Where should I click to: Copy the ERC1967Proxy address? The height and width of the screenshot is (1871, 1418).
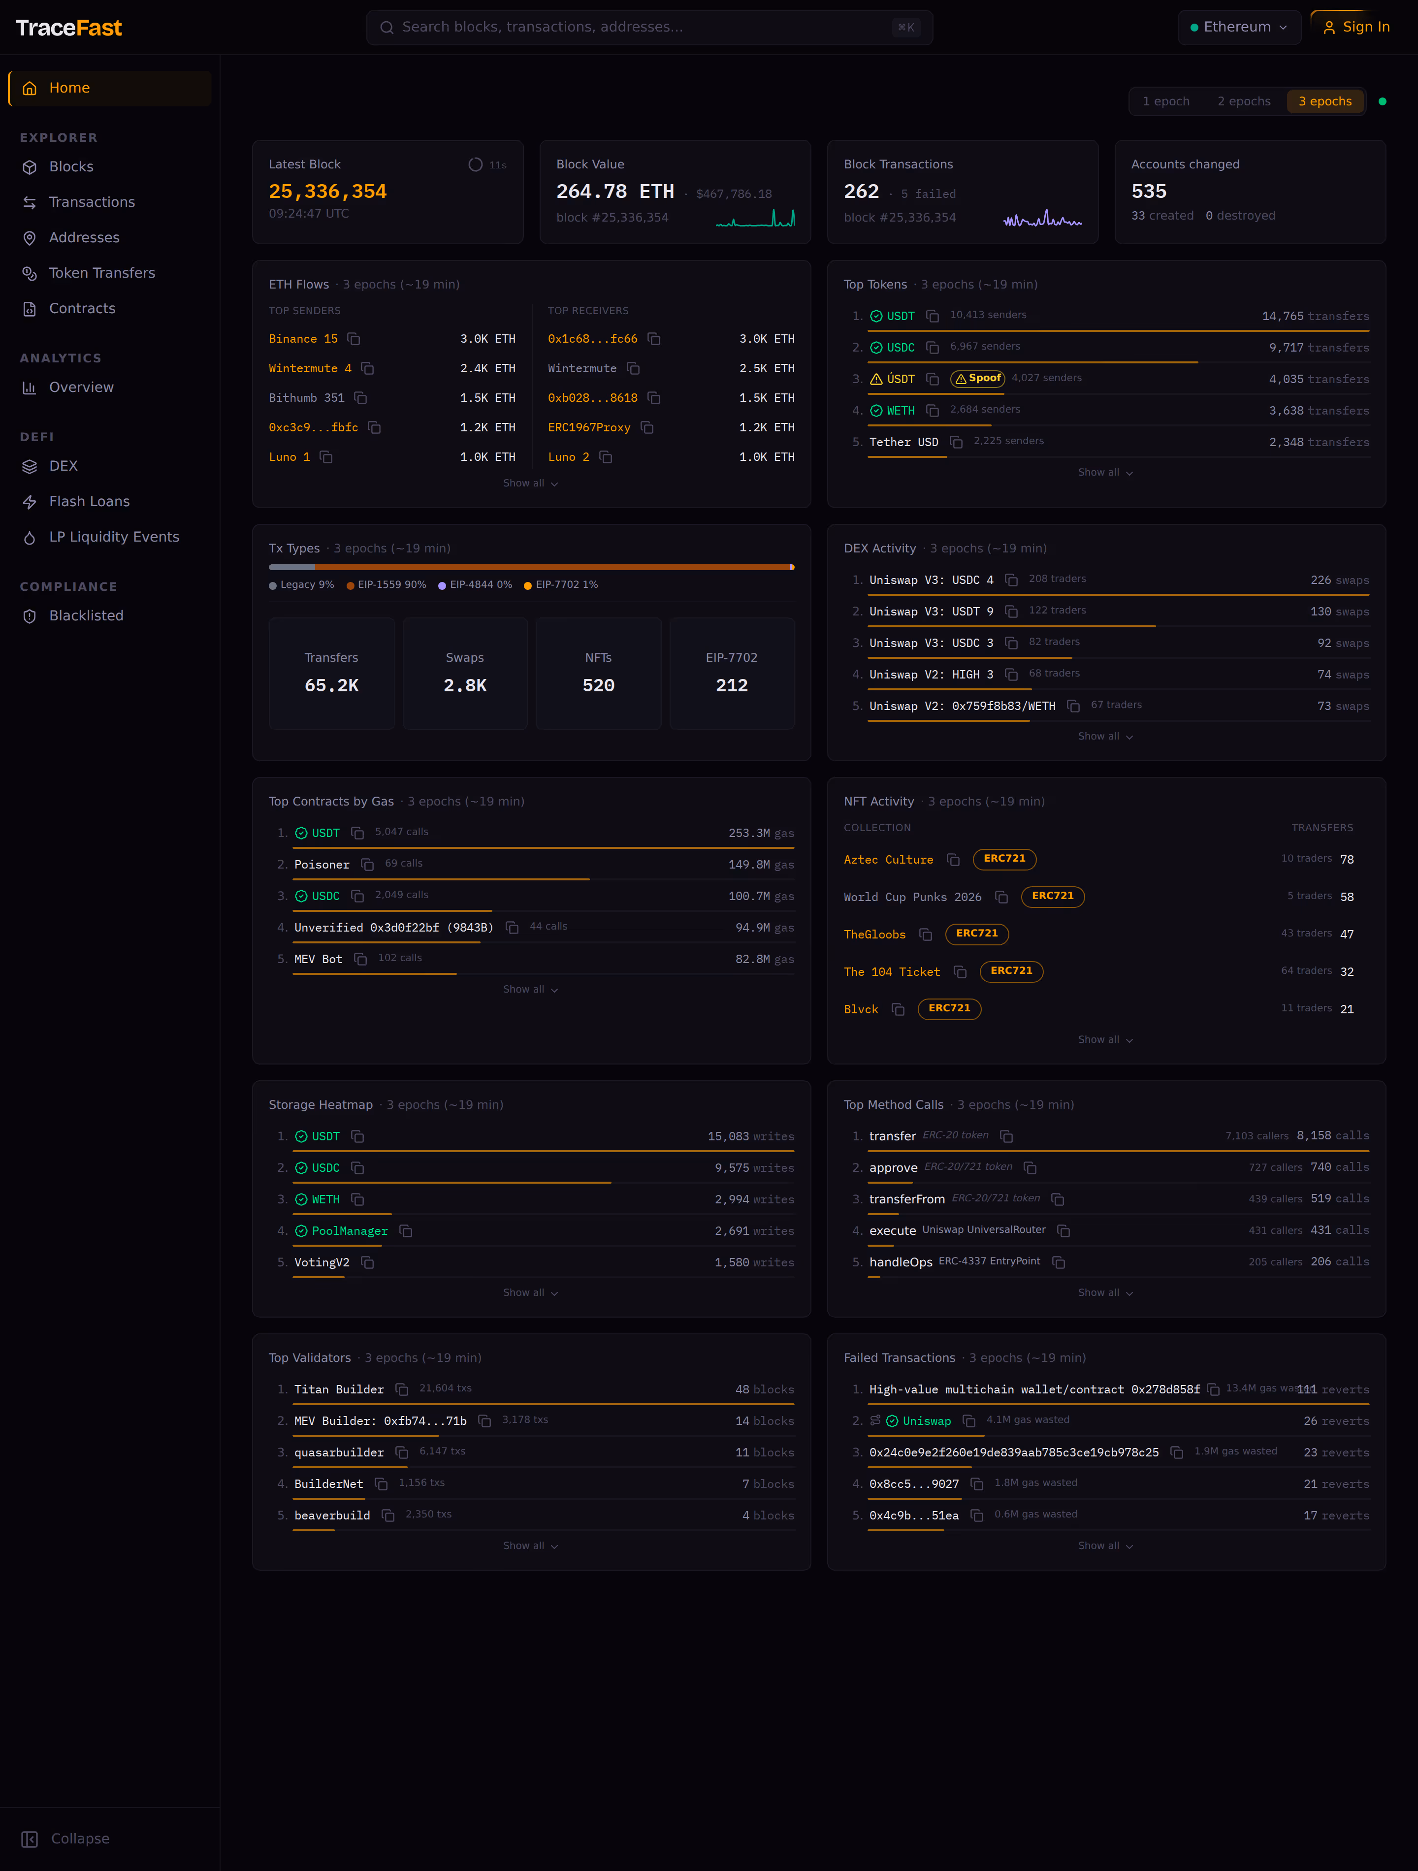pyautogui.click(x=647, y=428)
